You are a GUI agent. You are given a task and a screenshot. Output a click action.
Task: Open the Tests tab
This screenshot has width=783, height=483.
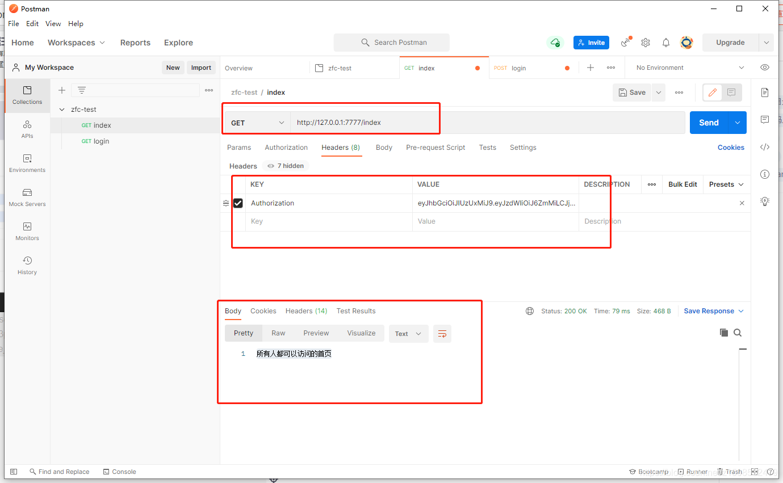tap(487, 148)
